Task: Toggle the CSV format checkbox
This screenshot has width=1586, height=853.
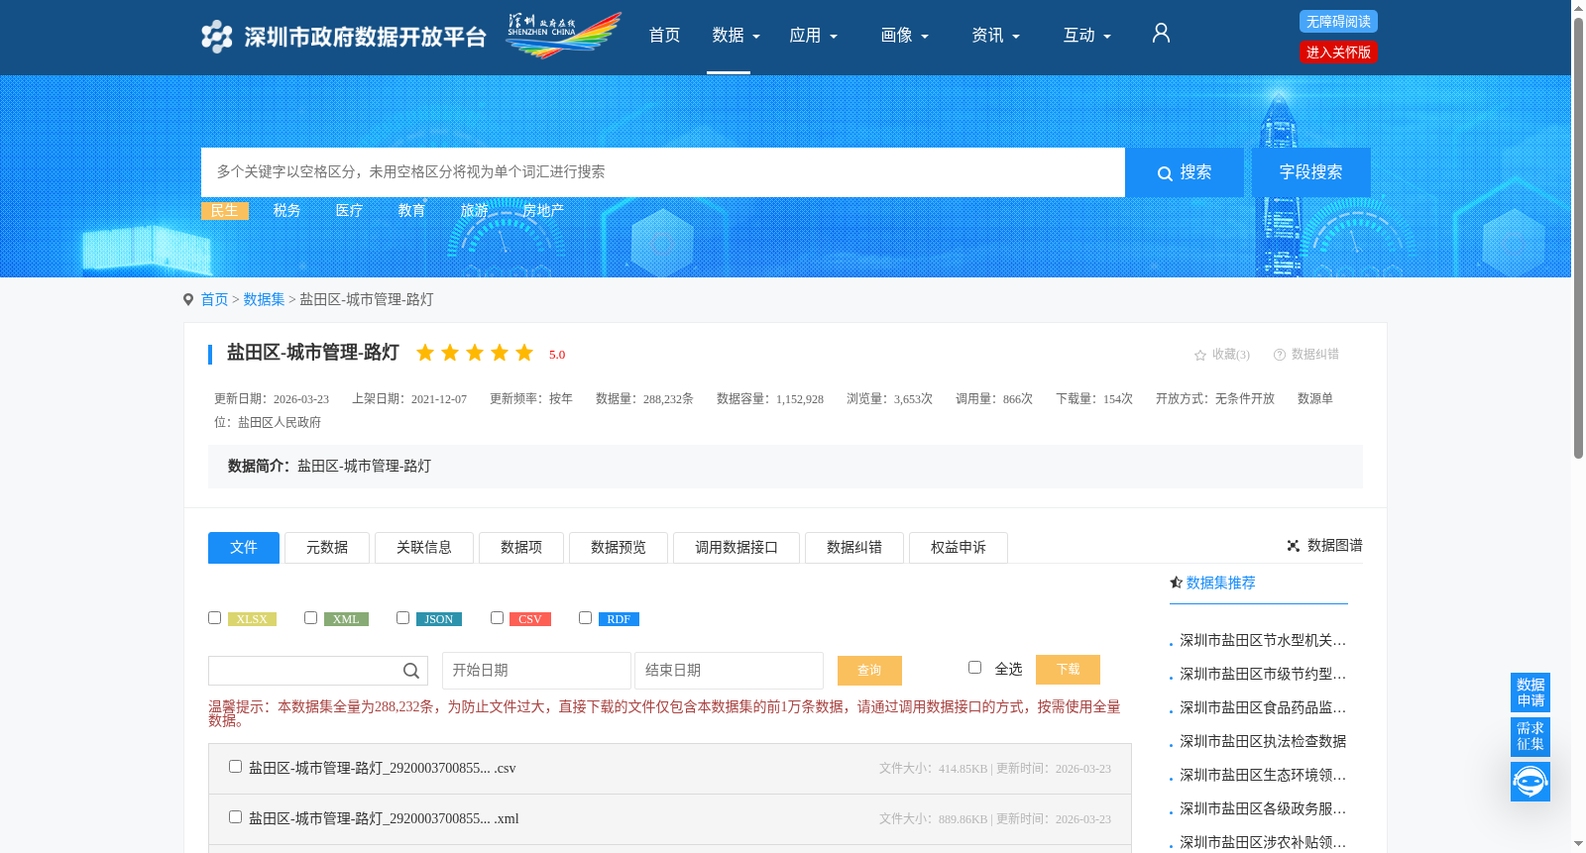Action: [497, 618]
